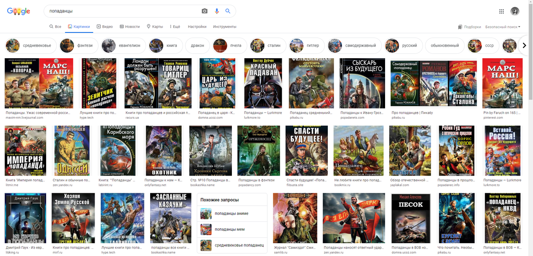The image size is (533, 256).
Task: Click the Google logo
Action: pyautogui.click(x=19, y=11)
